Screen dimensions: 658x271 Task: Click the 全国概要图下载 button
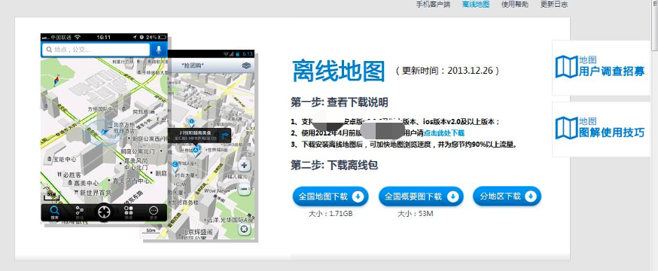click(421, 196)
